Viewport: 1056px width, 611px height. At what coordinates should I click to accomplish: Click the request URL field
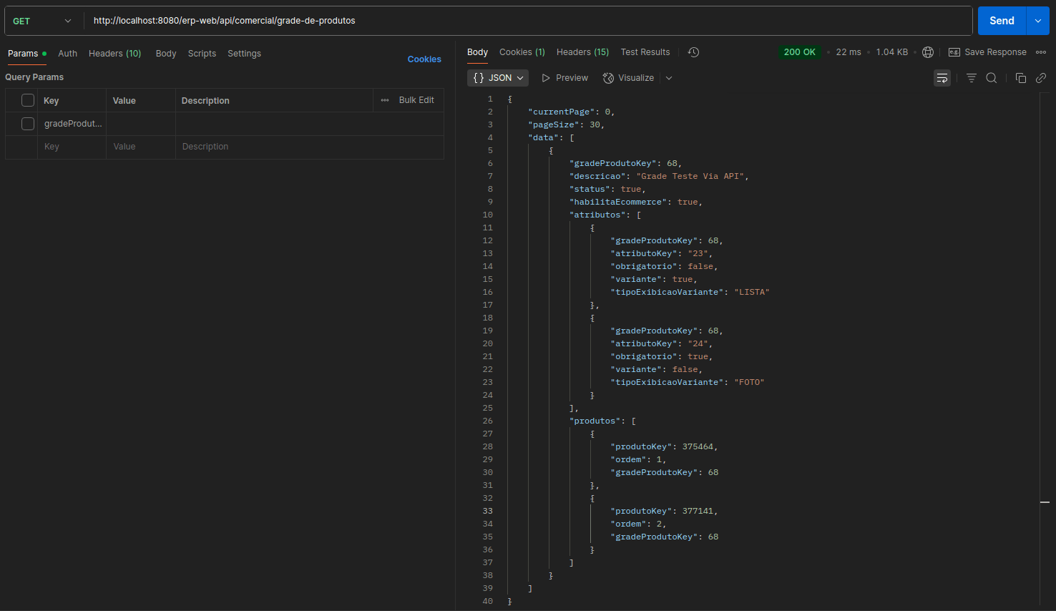coord(528,21)
